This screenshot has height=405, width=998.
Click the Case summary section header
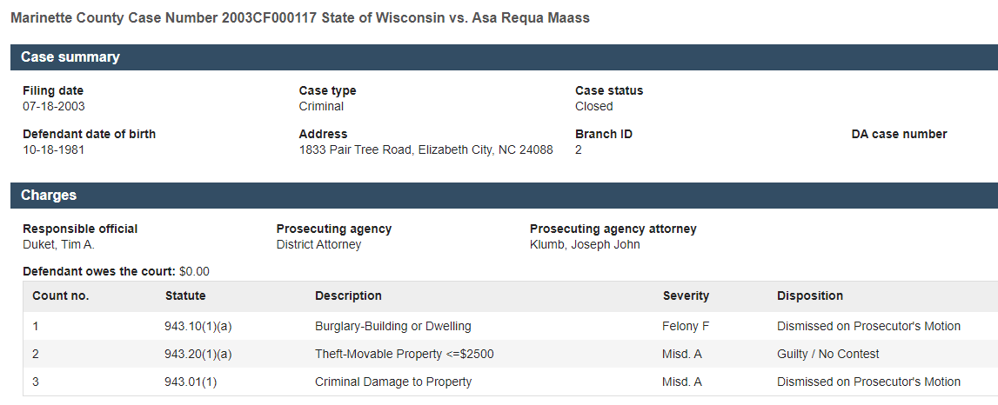(70, 57)
